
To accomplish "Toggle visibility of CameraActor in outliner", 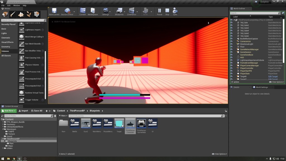I will pos(231,41).
